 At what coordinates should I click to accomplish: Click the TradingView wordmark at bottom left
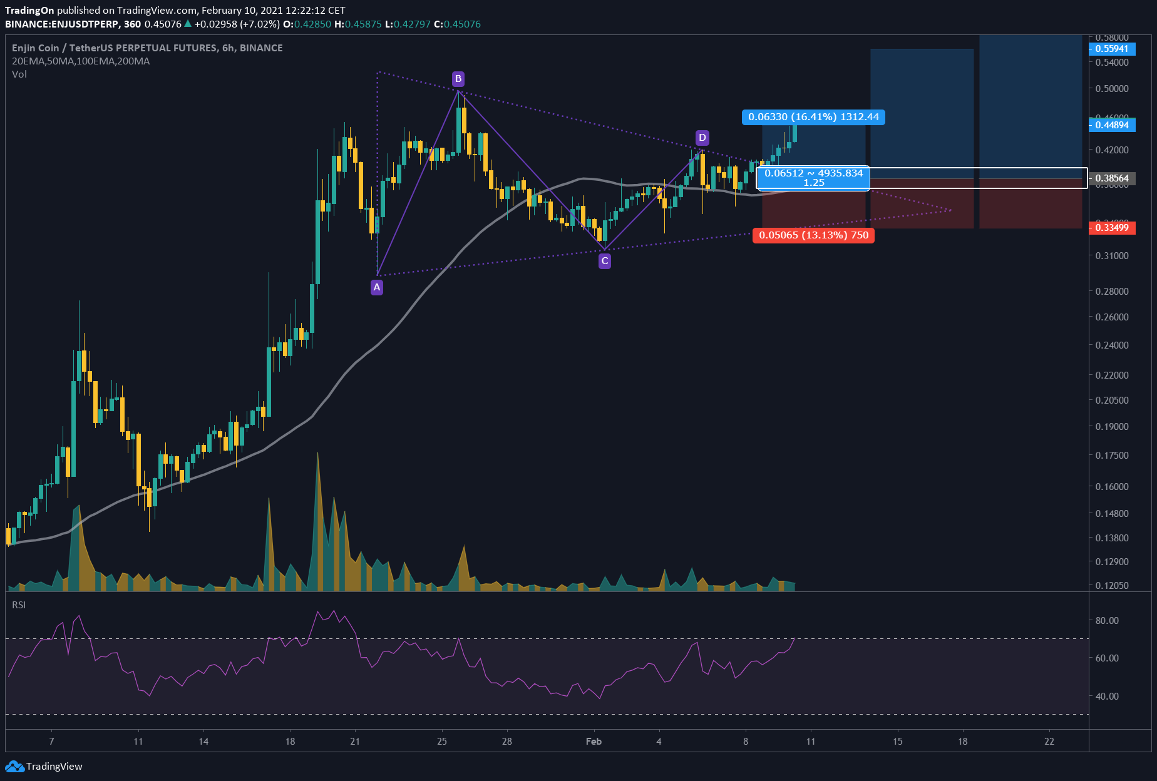click(54, 766)
